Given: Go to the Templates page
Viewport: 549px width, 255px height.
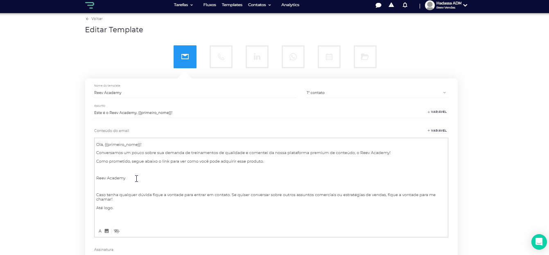Looking at the screenshot, I should tap(232, 5).
